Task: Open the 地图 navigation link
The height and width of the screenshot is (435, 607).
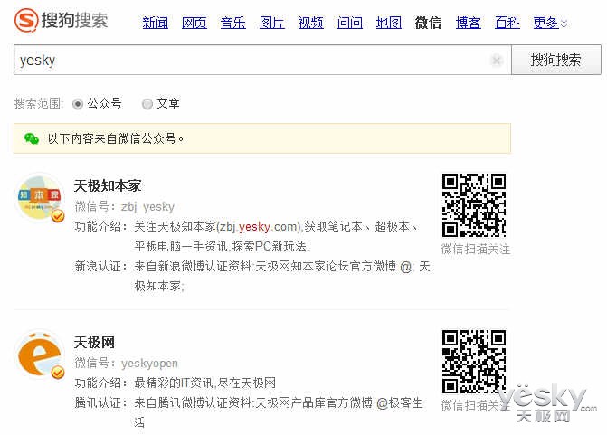Action: [389, 23]
